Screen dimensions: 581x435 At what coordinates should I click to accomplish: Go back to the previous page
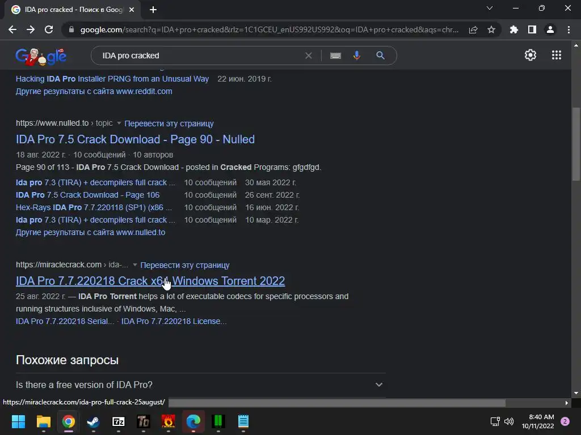tap(12, 29)
